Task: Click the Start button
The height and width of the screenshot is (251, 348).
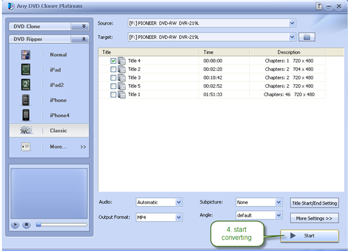Action: click(309, 235)
